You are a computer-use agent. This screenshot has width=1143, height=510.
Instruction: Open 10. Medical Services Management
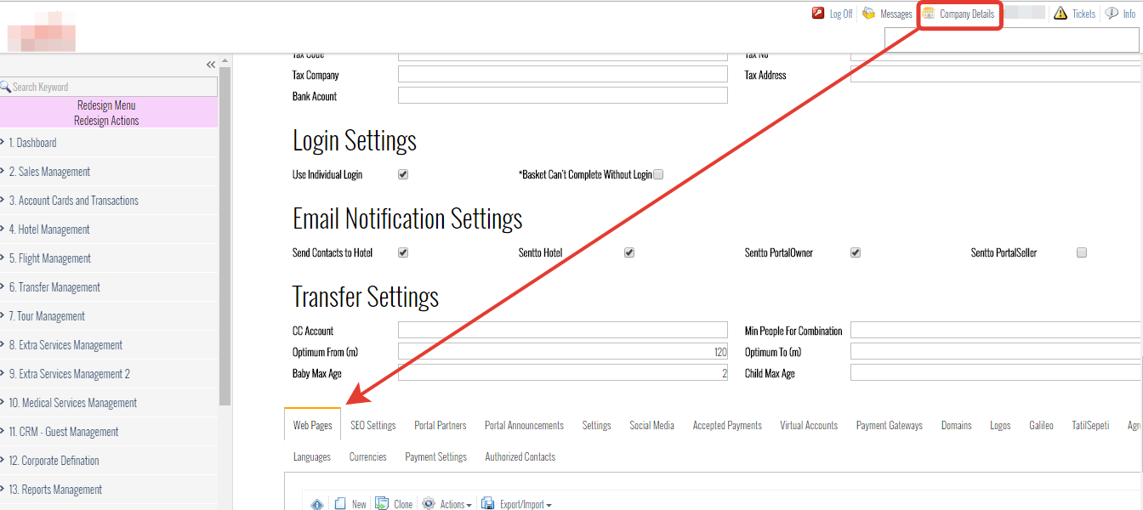point(72,403)
